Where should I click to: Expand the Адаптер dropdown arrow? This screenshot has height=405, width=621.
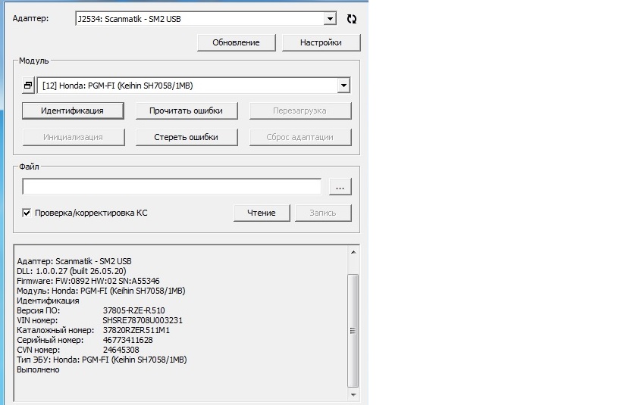click(330, 19)
